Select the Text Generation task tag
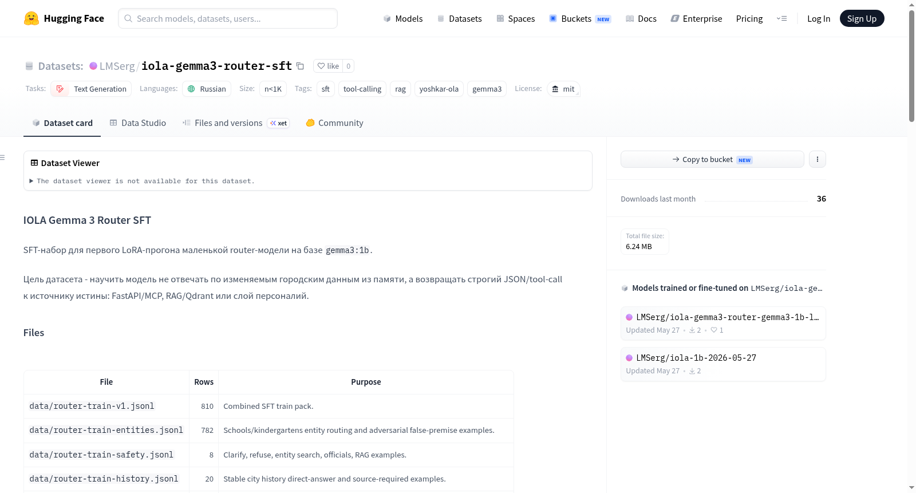Screen dimensions: 916x493 tap(91, 89)
